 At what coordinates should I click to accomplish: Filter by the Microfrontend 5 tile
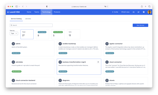58,34
